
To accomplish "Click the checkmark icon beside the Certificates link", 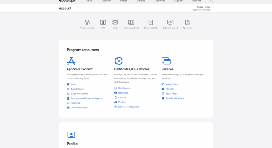I will [115, 88].
